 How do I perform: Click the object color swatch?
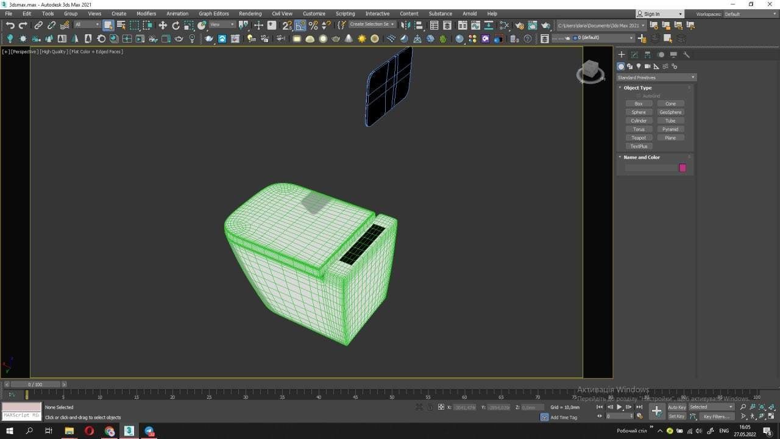coord(682,168)
